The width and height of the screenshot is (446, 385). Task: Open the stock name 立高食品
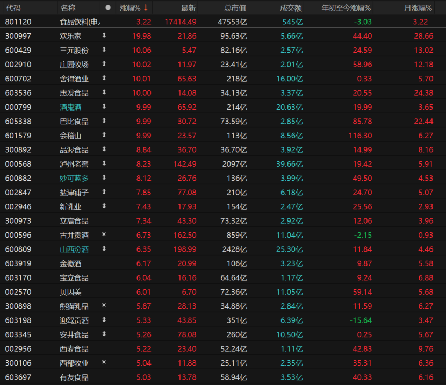coord(74,221)
